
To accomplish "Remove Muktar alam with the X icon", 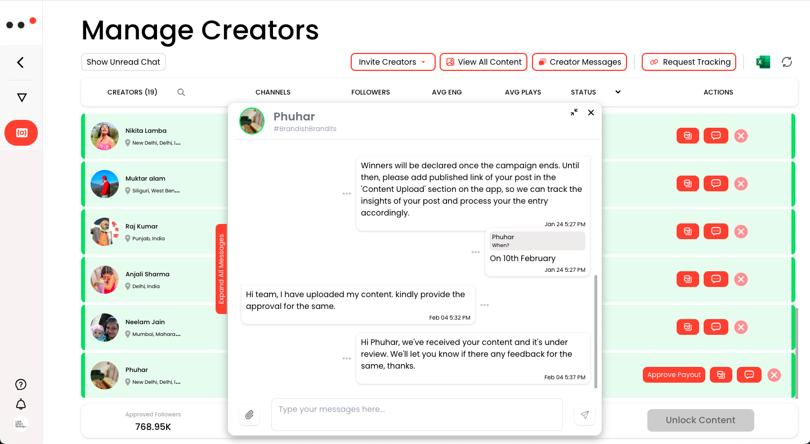I will coord(741,183).
